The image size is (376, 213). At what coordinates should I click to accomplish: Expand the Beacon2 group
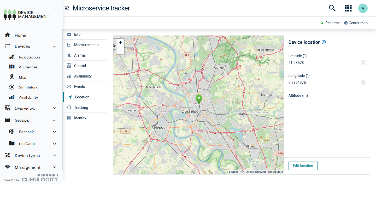tap(54, 132)
